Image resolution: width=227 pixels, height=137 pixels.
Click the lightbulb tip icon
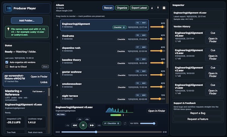(8, 29)
